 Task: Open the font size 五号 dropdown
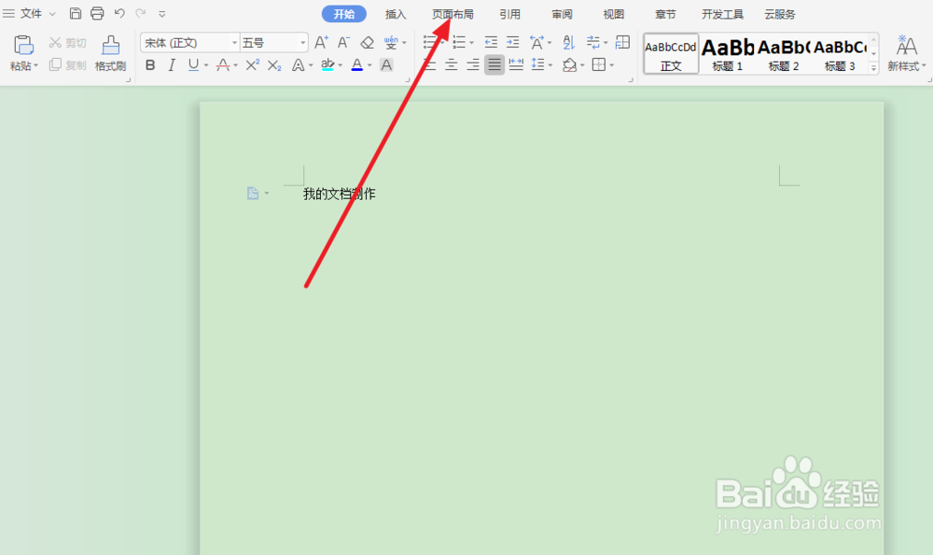point(303,43)
